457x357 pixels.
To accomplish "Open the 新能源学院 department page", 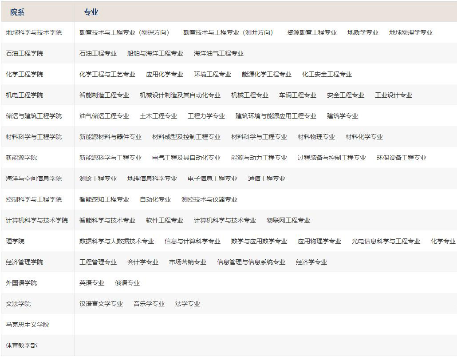I will (21, 158).
